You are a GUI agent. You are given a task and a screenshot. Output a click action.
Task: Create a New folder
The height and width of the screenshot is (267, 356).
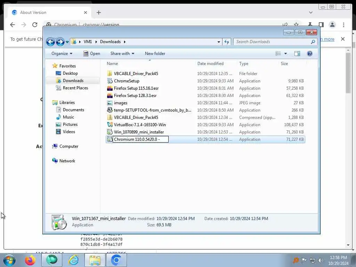point(155,54)
